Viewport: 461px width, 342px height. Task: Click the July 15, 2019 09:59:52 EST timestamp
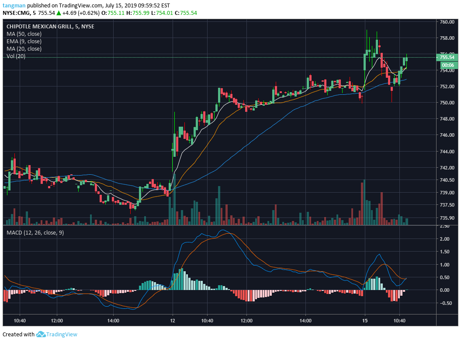[x=137, y=5]
